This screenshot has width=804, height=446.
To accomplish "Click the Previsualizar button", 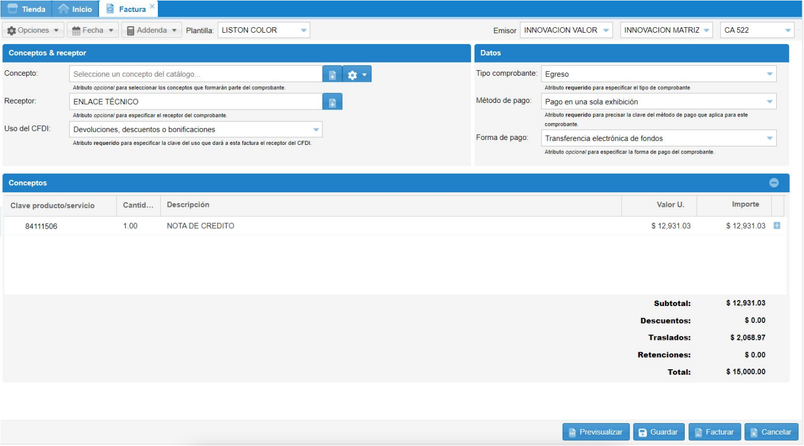I will [x=595, y=432].
